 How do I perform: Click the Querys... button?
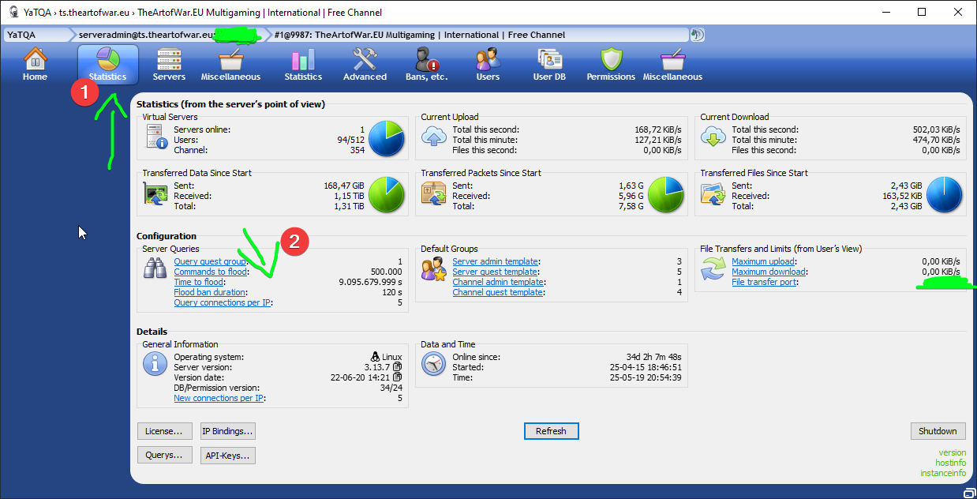point(165,456)
